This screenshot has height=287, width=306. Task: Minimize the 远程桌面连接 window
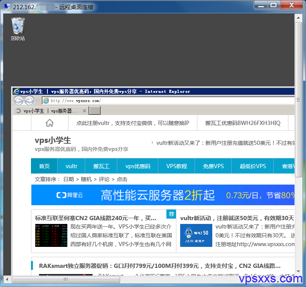pos(261,5)
